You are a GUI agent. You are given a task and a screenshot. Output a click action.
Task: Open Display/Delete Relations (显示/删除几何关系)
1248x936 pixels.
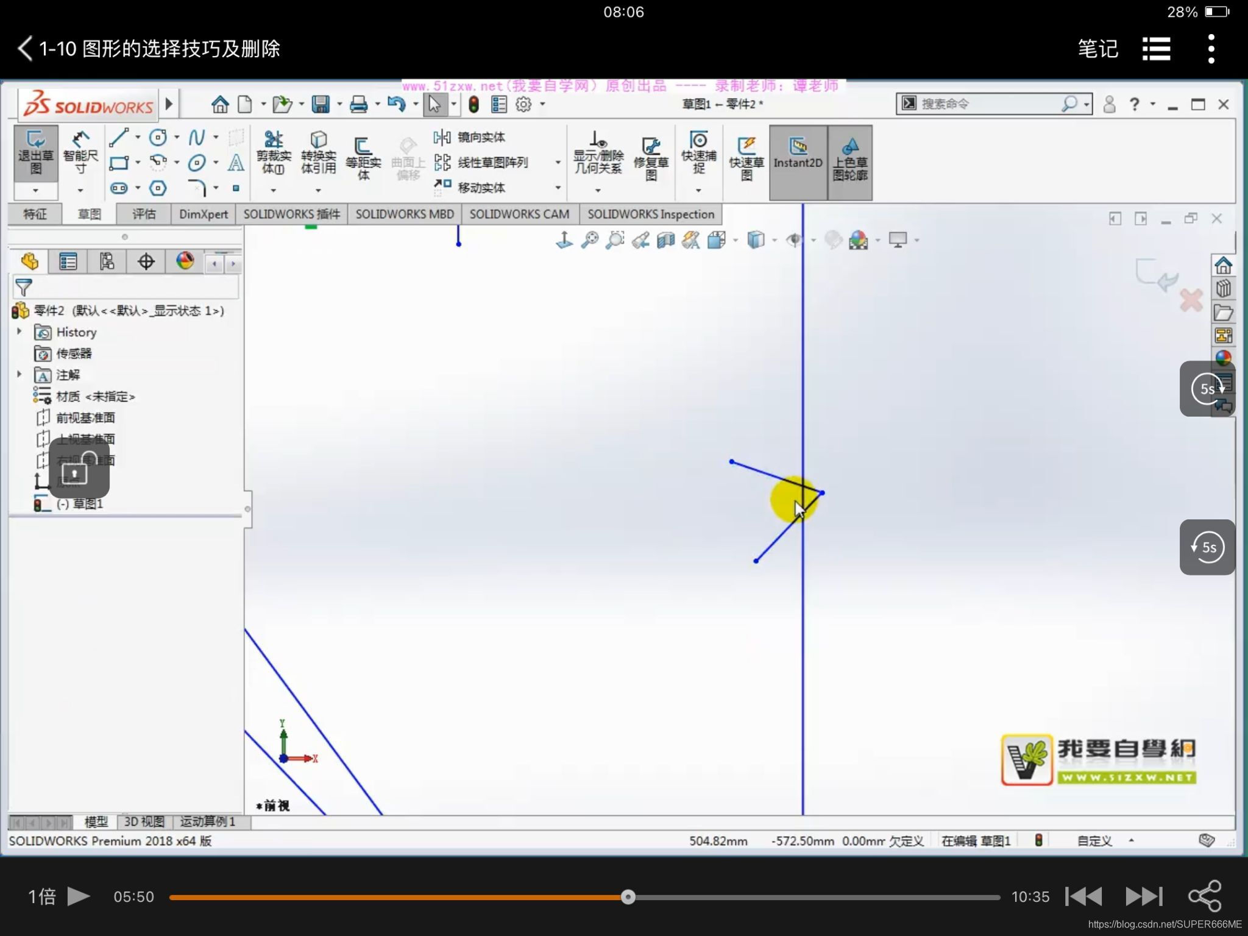(x=598, y=154)
